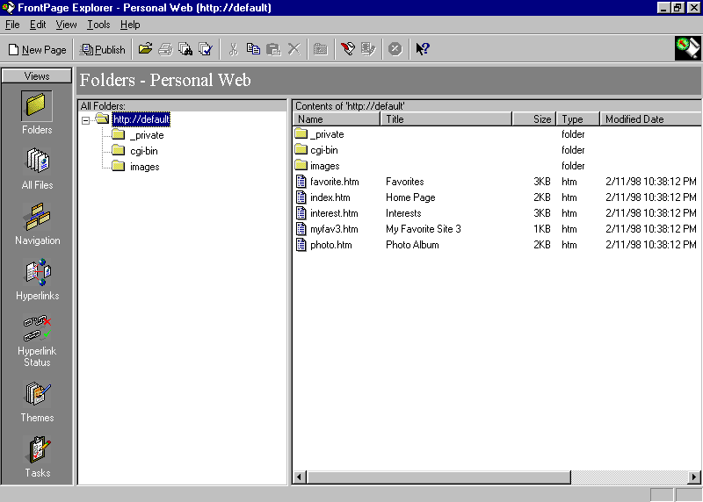The width and height of the screenshot is (703, 502).
Task: Open a FrontPage Web via open-folder icon
Action: (x=145, y=49)
